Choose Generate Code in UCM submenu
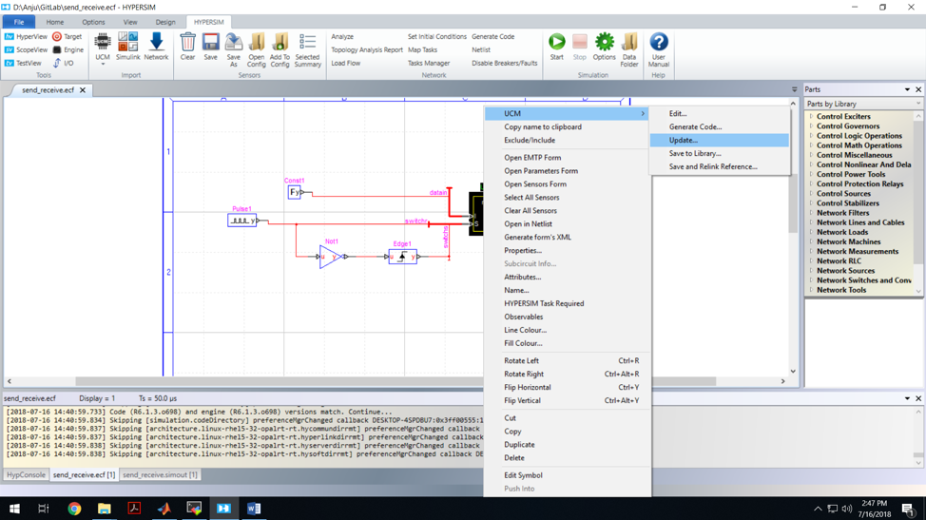Viewport: 926px width, 520px height. point(720,126)
